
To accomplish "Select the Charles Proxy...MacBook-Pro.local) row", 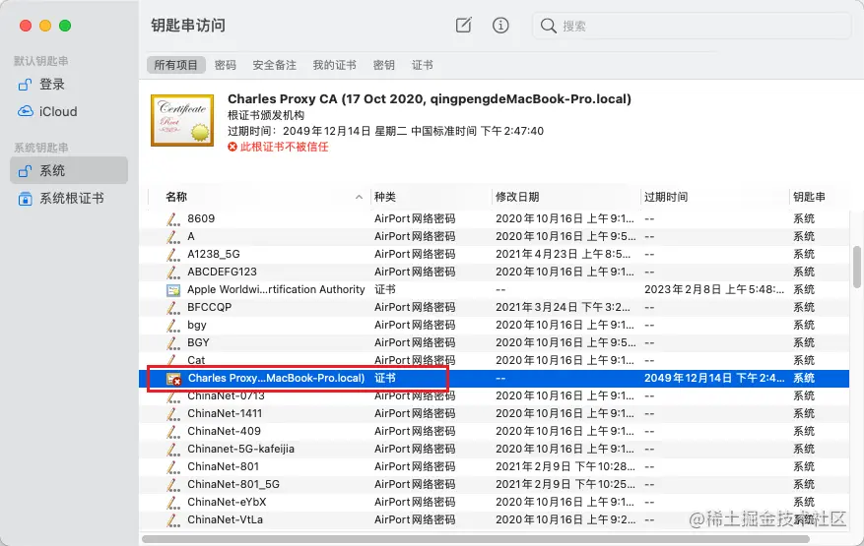I will point(494,378).
